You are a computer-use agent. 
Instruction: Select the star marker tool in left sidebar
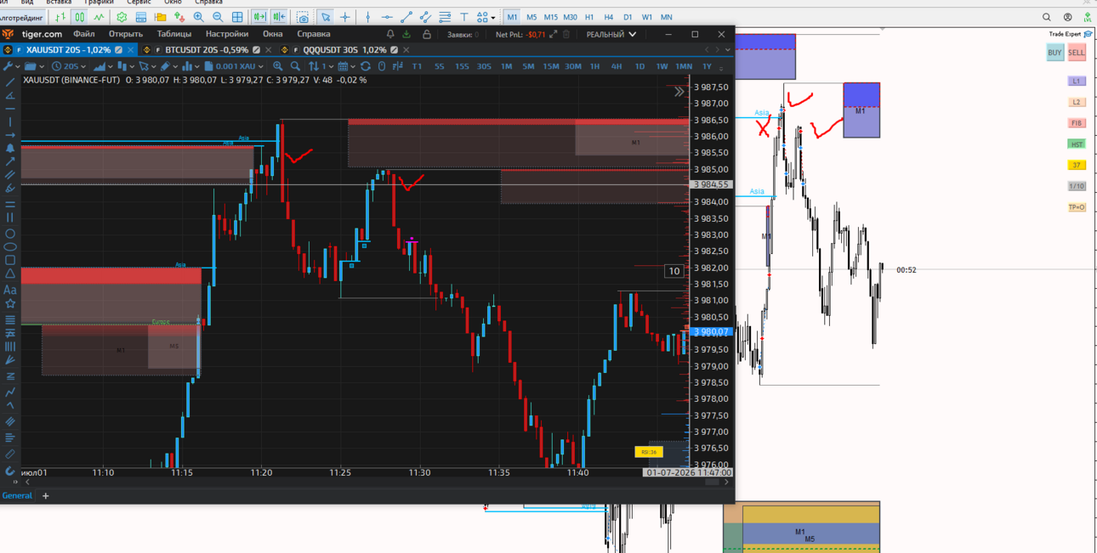point(10,304)
